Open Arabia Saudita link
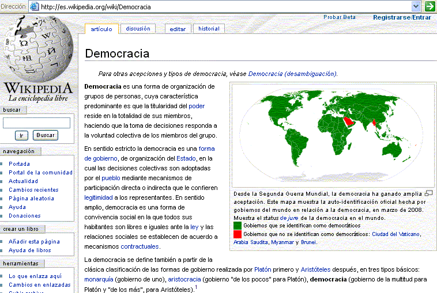Screen dimensions: 437x293 (251, 242)
